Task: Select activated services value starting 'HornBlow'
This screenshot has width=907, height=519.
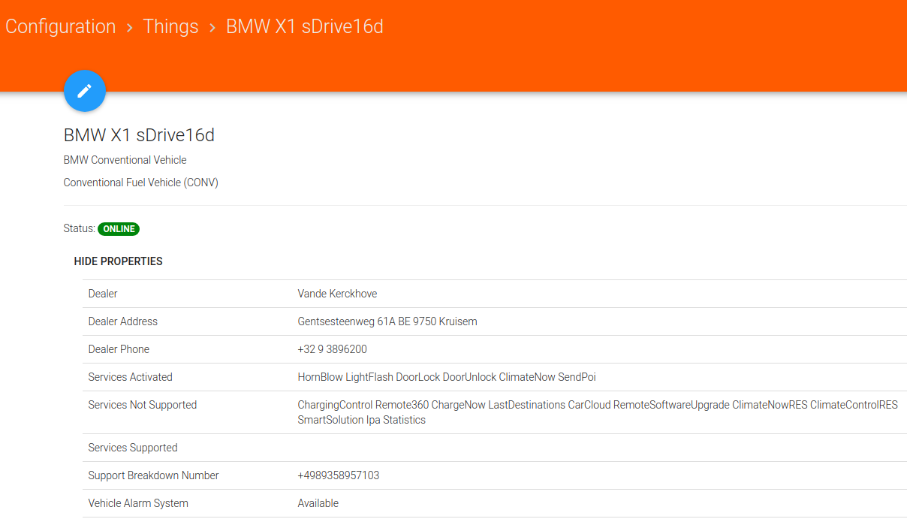Action: 447,377
